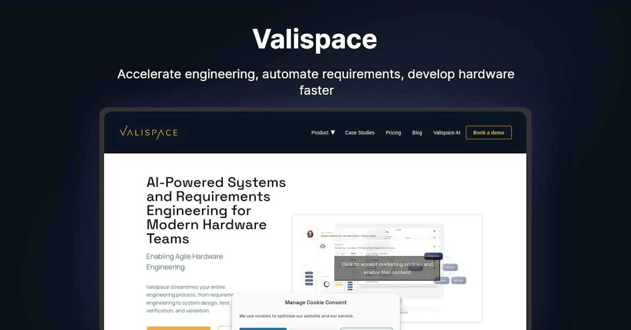Click 'Enabling Agile Hardware Engineering.' subtitle
This screenshot has width=631, height=330.
(x=184, y=262)
